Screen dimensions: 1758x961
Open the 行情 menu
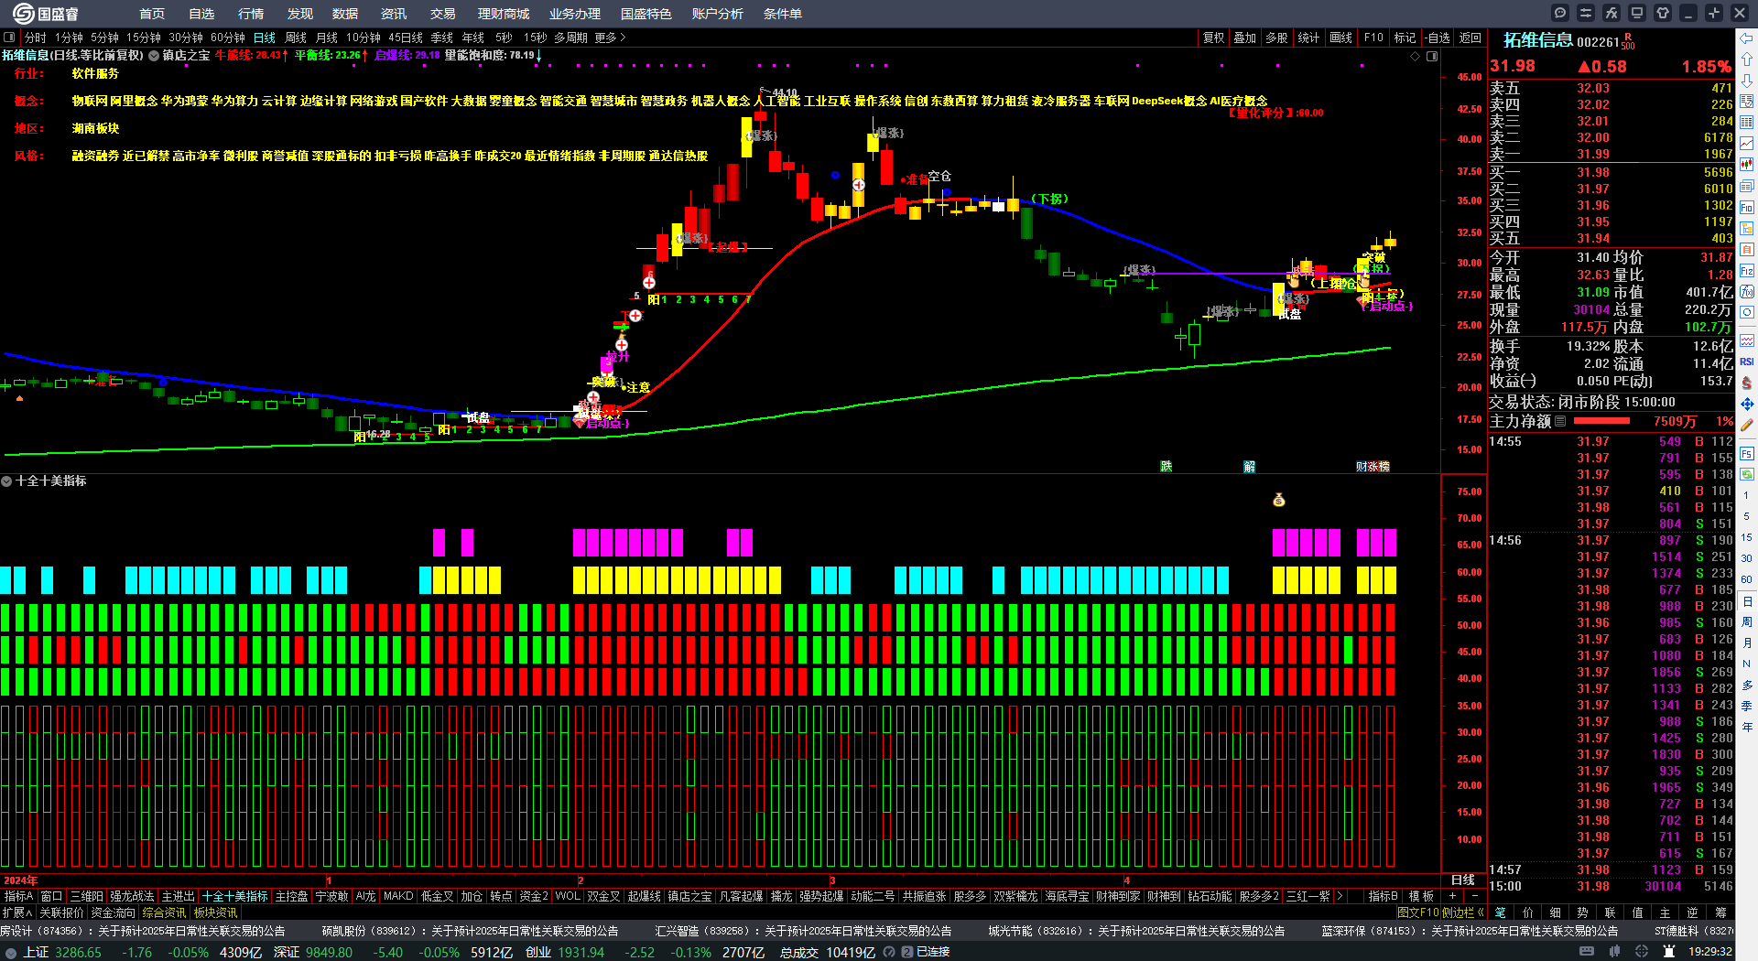(x=251, y=14)
